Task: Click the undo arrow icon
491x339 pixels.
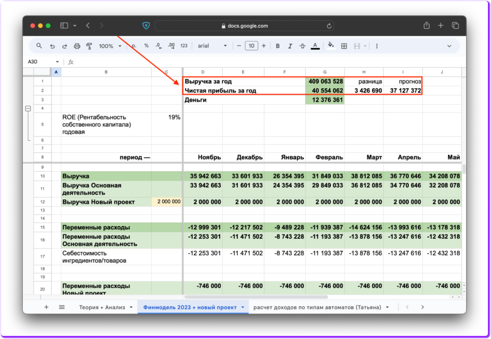Action: tap(52, 46)
